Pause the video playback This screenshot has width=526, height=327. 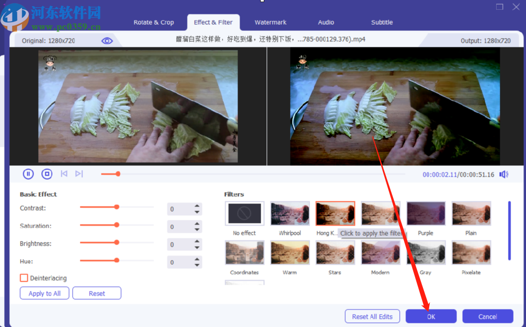click(28, 174)
